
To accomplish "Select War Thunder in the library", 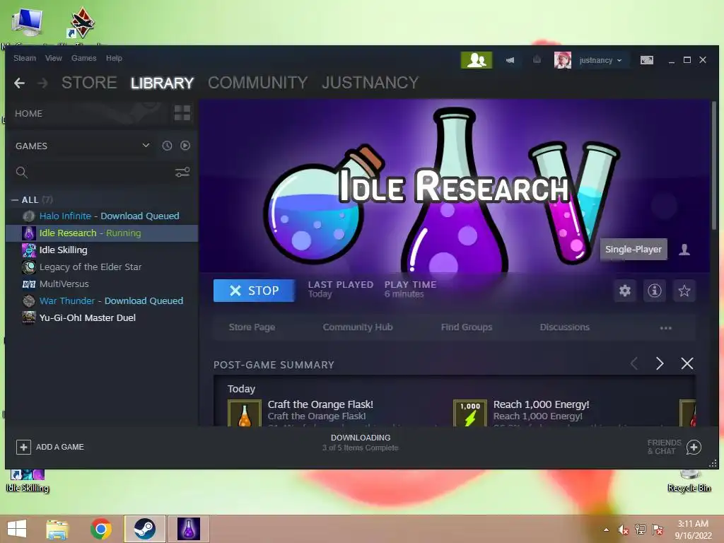I will [x=102, y=301].
